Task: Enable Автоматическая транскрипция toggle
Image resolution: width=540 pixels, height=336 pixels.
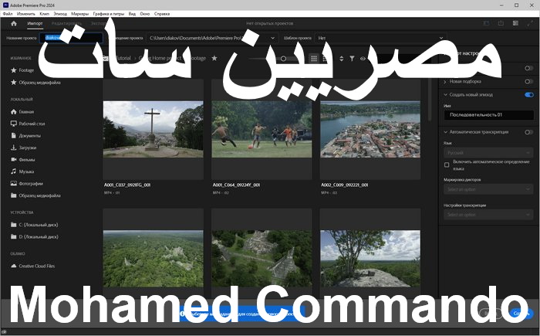Action: pyautogui.click(x=528, y=132)
